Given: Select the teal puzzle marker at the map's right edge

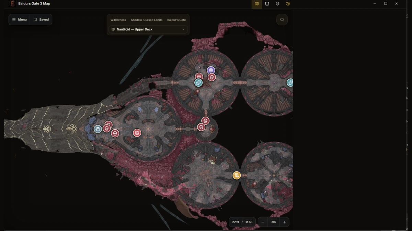Looking at the screenshot, I should coord(290,82).
